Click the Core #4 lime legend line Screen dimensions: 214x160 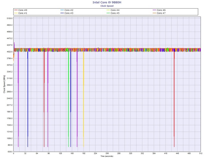point(108,10)
